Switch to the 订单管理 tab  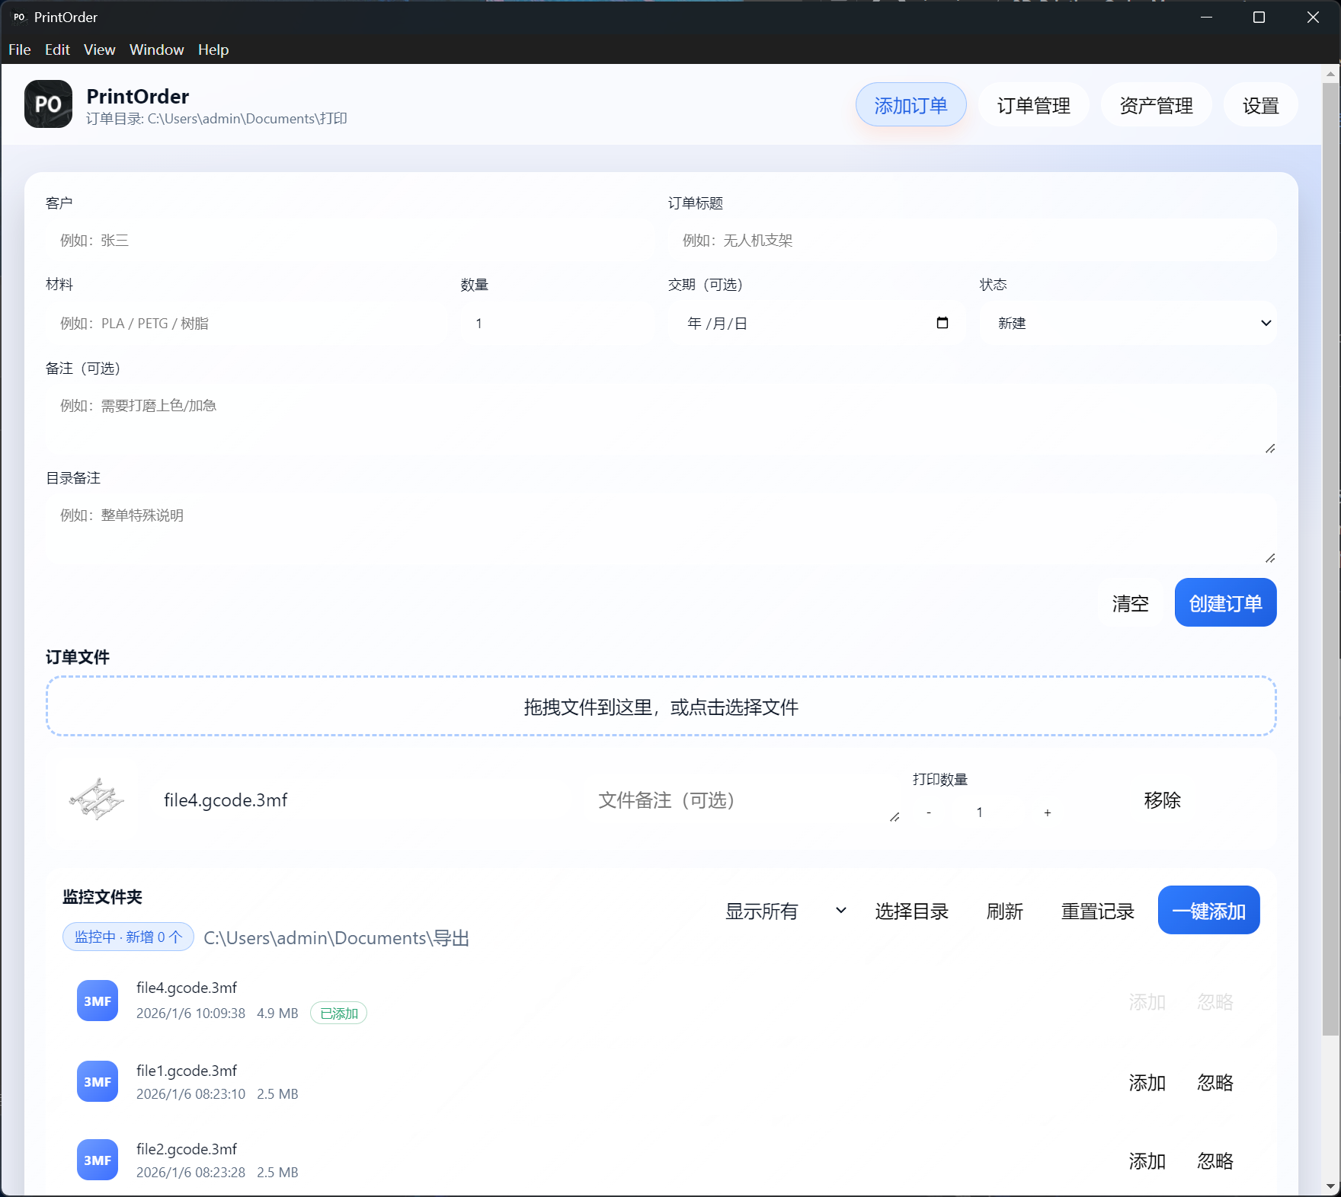click(x=1033, y=105)
